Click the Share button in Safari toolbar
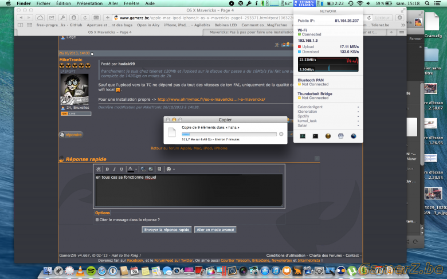The width and height of the screenshot is (447, 279). click(52, 18)
